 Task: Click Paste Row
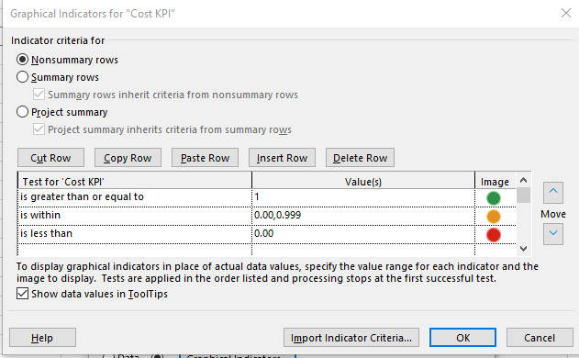pyautogui.click(x=205, y=158)
